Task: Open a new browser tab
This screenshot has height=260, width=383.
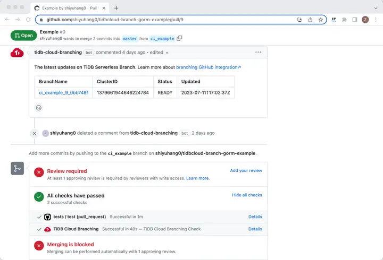Action: (116, 8)
